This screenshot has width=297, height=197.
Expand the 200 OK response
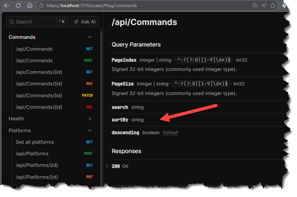pos(107,166)
